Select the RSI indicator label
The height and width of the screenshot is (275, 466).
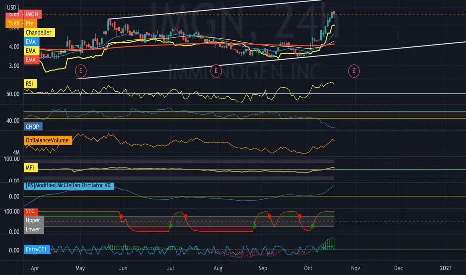pos(30,84)
